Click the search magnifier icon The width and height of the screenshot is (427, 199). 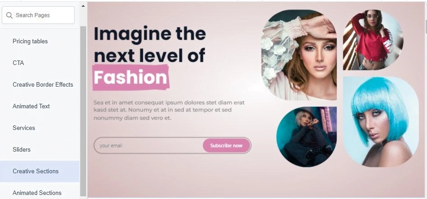(9, 15)
